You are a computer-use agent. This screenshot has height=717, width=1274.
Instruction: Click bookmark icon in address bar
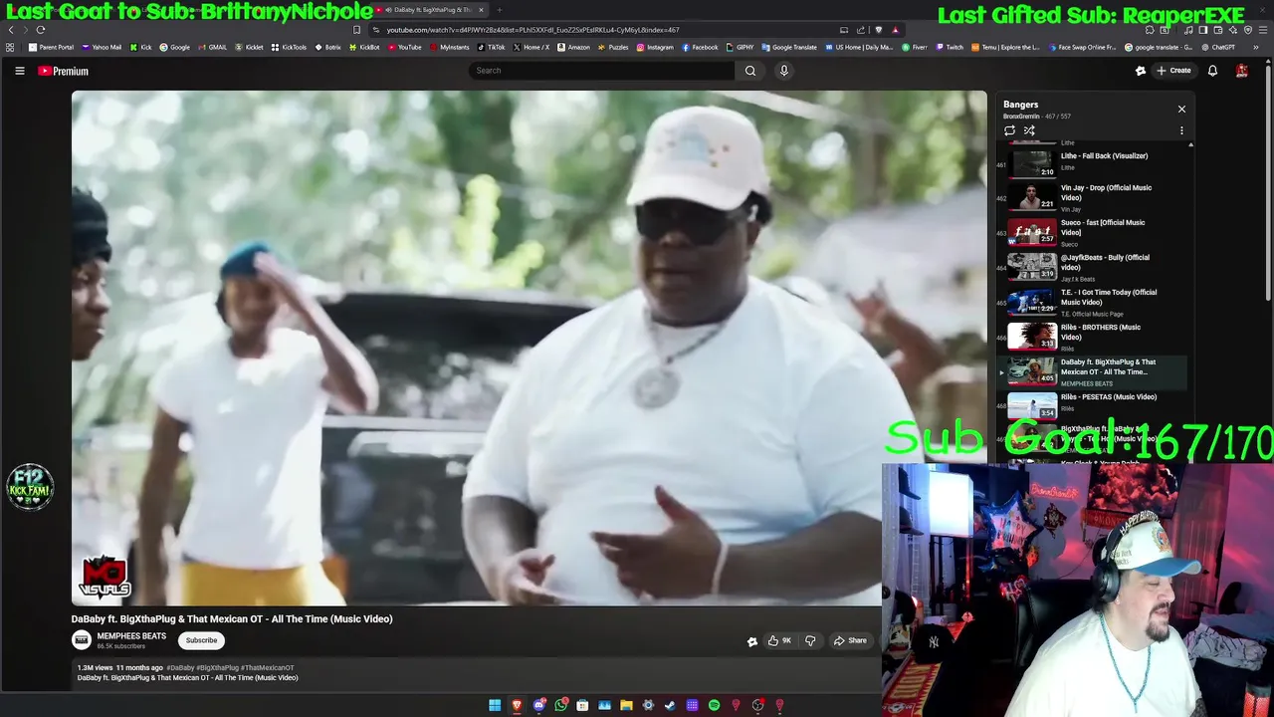point(357,30)
